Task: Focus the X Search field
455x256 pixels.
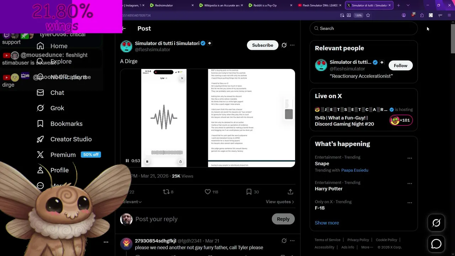Action: tap(364, 28)
